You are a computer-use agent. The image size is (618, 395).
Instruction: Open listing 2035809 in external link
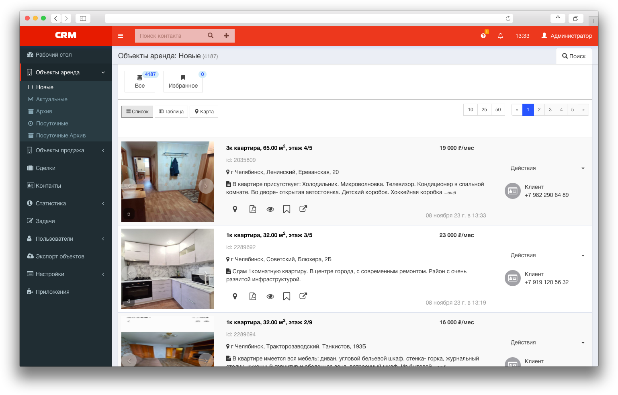[x=303, y=209]
